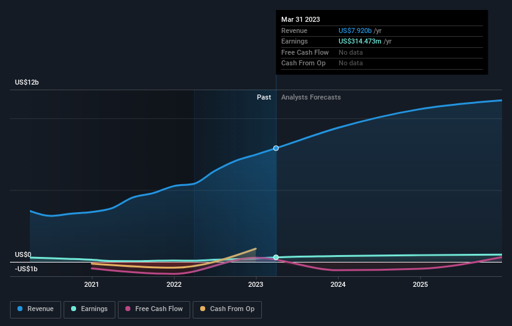The width and height of the screenshot is (512, 326).
Task: Click the US$0 y-axis label
Action: pyautogui.click(x=23, y=254)
